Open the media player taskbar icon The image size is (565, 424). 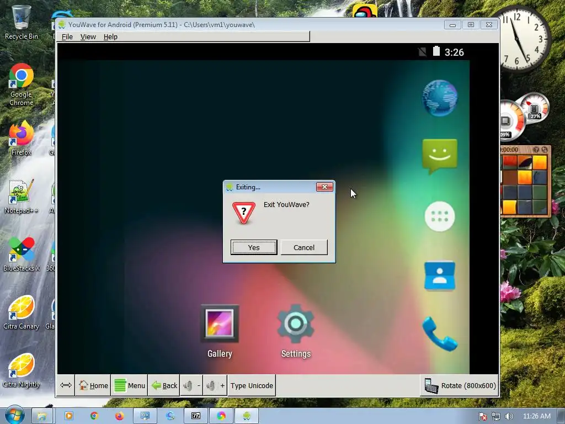coord(68,416)
